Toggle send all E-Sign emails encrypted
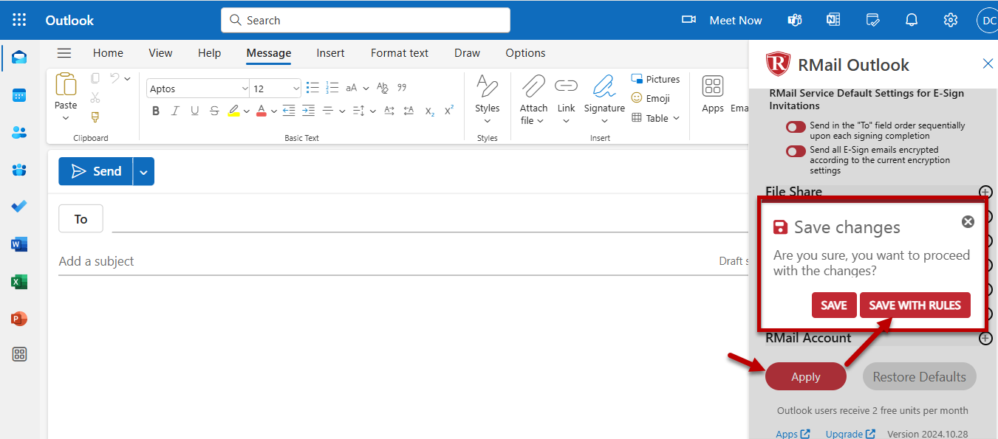This screenshot has height=439, width=998. pos(796,151)
